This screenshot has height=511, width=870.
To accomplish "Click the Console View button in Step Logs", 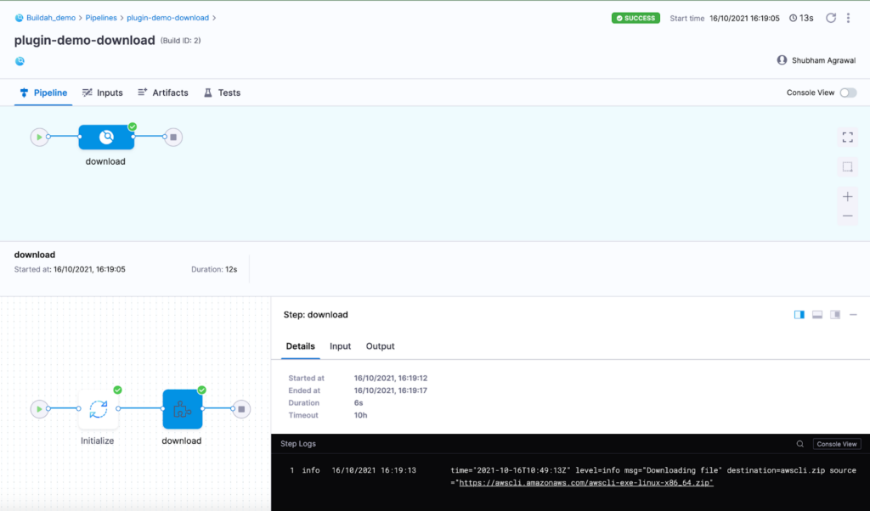I will coord(836,443).
